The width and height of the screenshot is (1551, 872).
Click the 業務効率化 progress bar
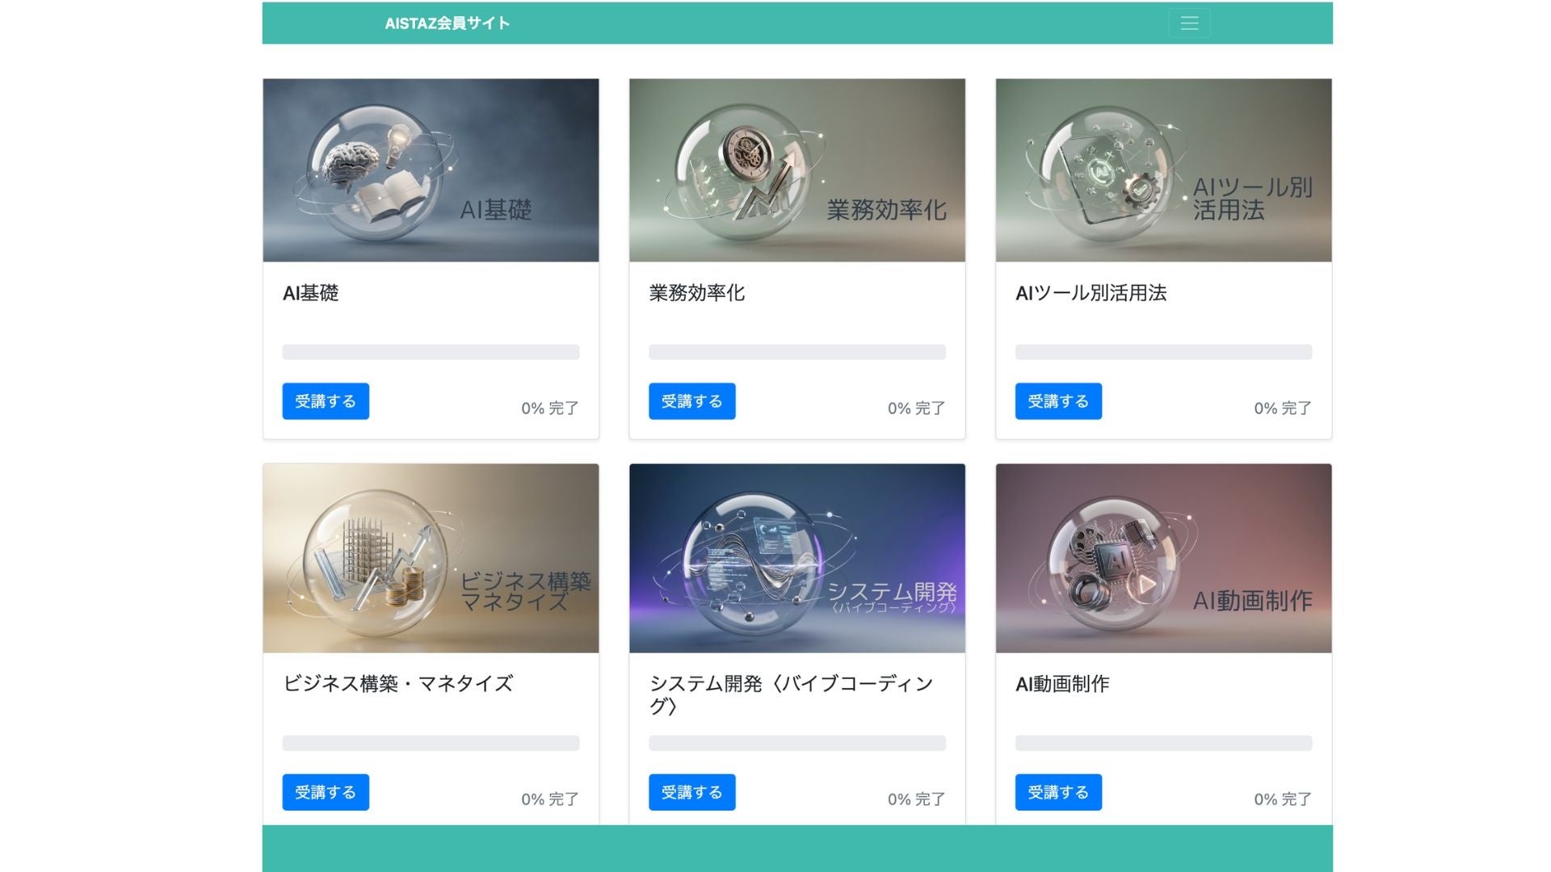coord(797,352)
